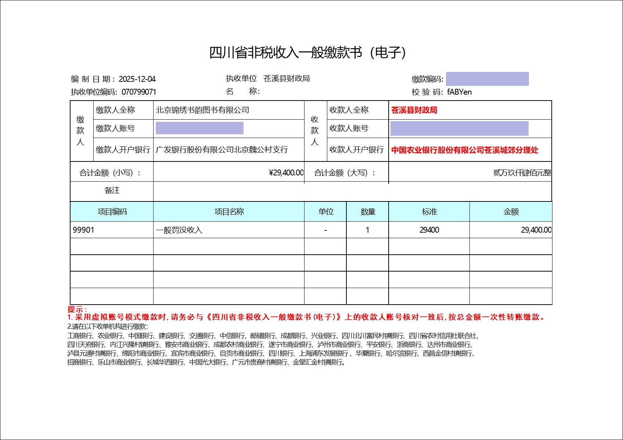
Task: Click the total amount ¥29,400.00 cell
Action: pyautogui.click(x=286, y=173)
